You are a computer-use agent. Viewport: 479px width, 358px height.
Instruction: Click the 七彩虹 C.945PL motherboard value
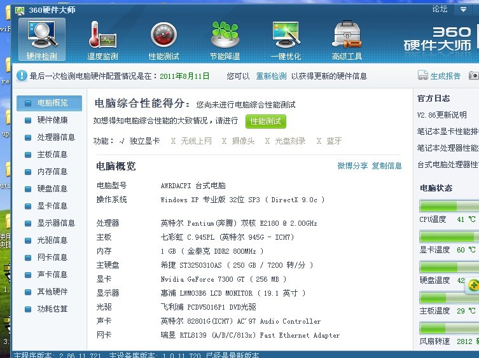coord(227,237)
